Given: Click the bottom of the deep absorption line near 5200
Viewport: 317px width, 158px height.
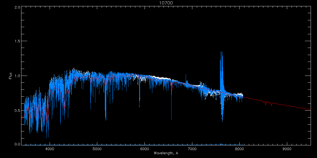Looking at the screenshot, I should tap(106, 120).
